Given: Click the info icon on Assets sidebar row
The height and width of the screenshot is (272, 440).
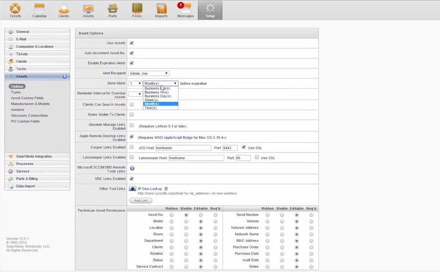Looking at the screenshot, I should tap(64, 76).
